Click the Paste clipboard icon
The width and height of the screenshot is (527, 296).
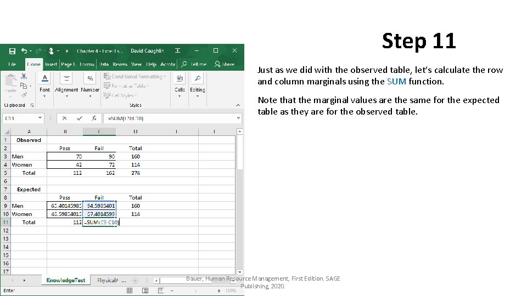[x=11, y=81]
